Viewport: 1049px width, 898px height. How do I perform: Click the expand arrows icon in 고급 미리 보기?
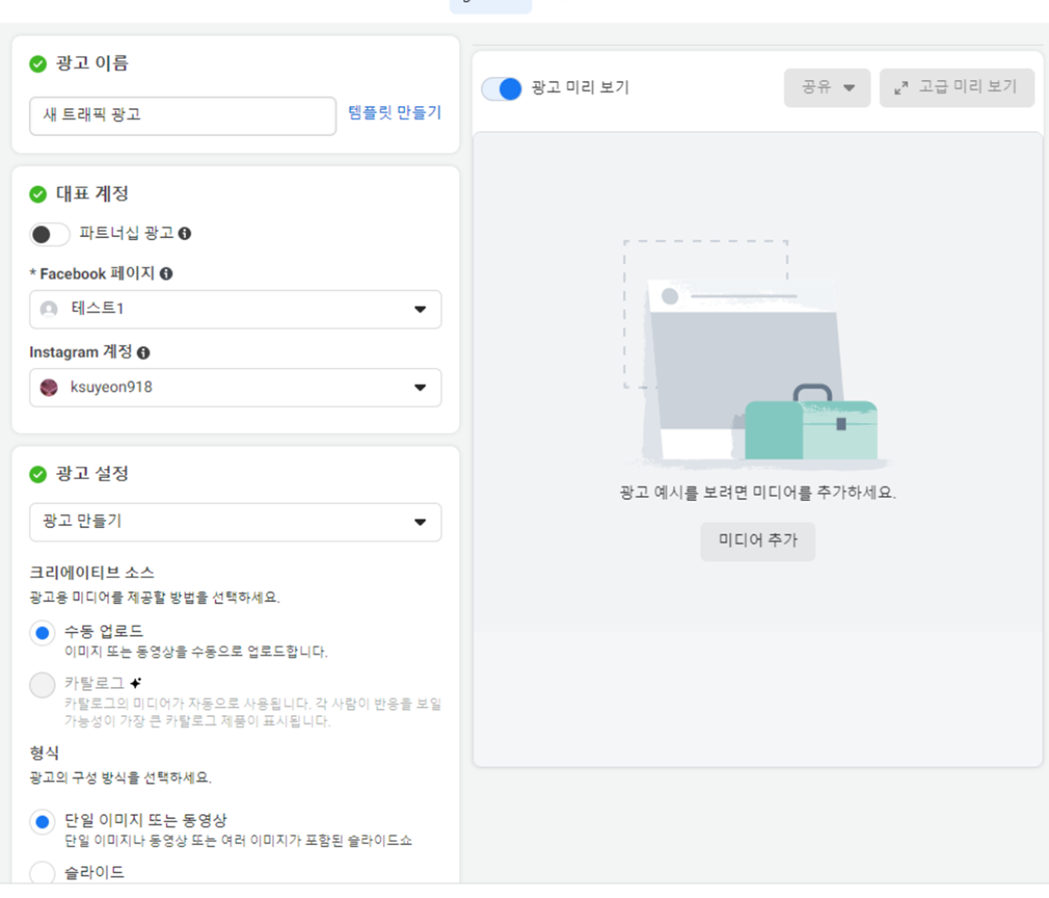[x=901, y=88]
